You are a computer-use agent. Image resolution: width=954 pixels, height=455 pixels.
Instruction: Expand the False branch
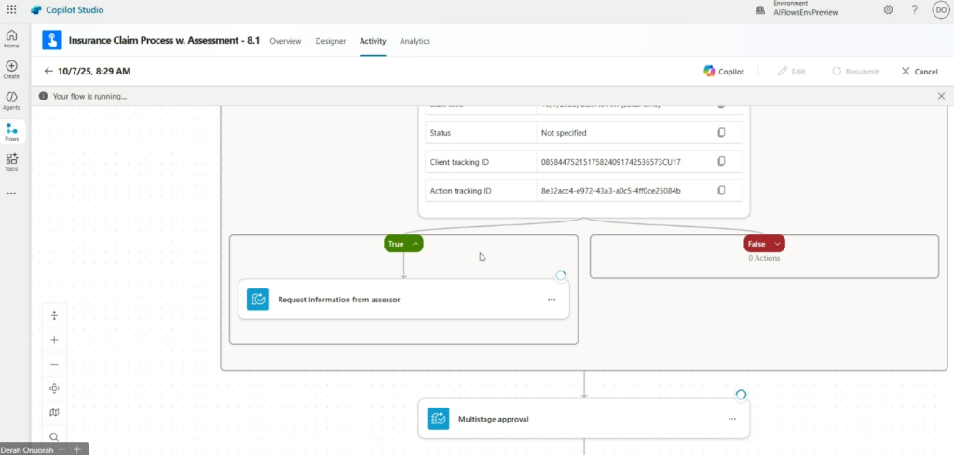[776, 244]
